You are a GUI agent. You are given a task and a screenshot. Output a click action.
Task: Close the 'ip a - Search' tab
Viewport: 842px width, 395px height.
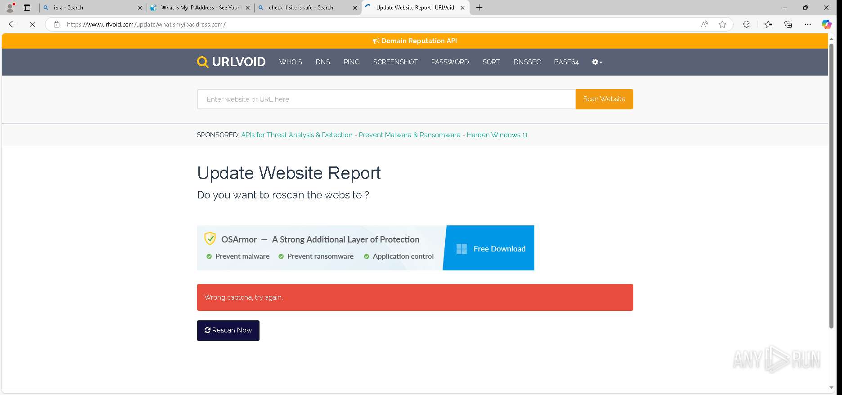pos(140,8)
